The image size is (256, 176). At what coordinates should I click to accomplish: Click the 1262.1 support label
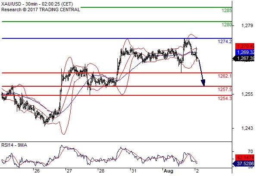(225, 76)
